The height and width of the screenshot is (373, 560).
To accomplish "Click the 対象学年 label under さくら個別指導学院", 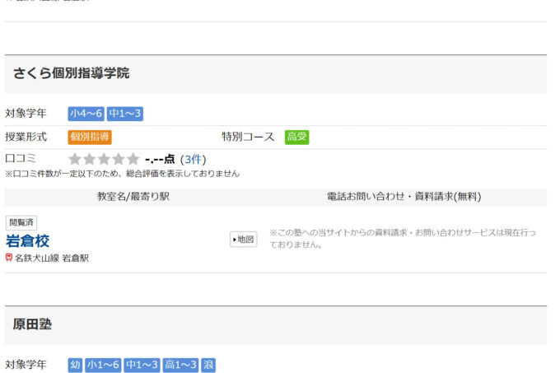I will pos(26,114).
